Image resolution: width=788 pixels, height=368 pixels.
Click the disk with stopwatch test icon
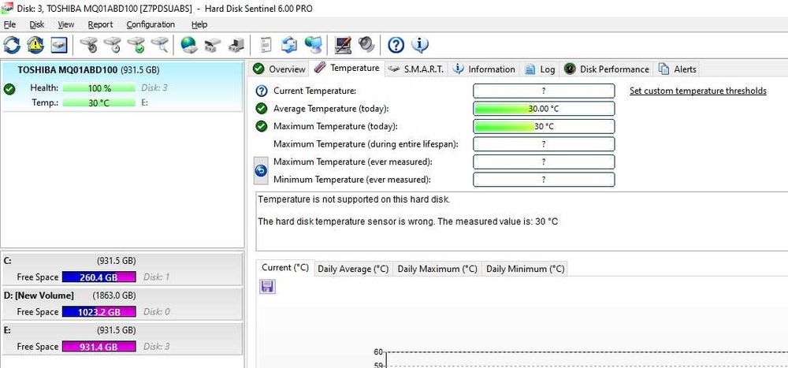click(x=89, y=45)
